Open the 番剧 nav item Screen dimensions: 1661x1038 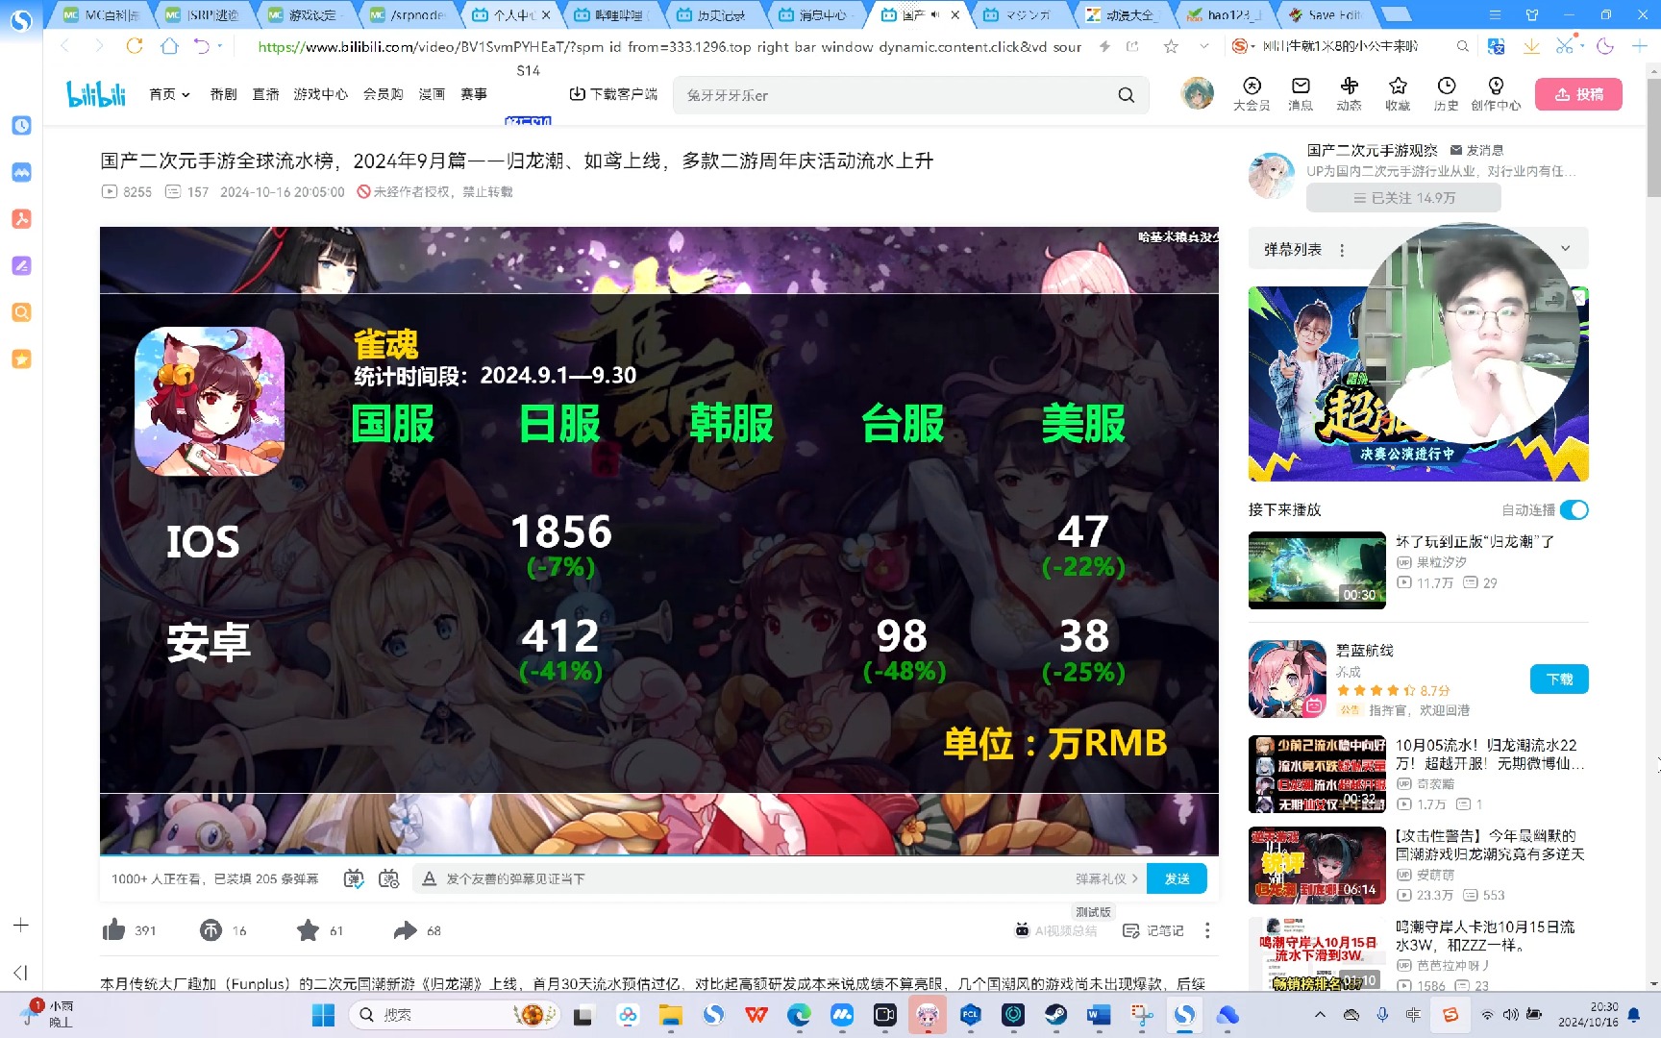[x=223, y=94]
